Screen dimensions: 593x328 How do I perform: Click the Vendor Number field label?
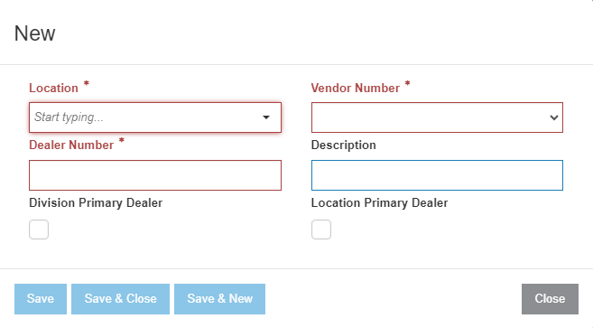[356, 88]
